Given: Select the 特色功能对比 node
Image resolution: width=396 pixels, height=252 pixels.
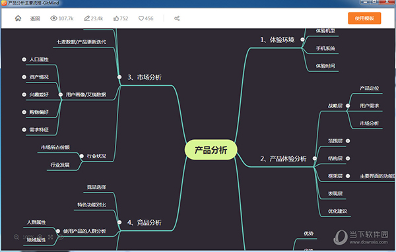Looking at the screenshot, I should (x=92, y=205).
